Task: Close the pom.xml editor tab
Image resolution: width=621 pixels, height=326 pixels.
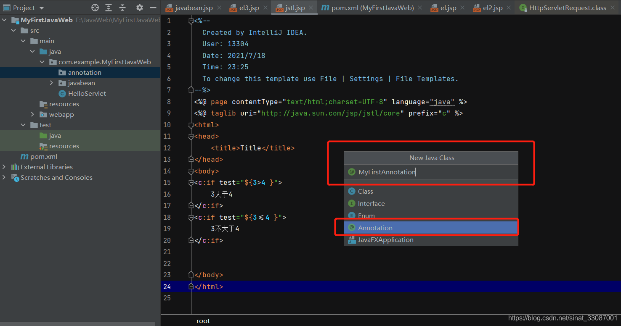Action: 421,8
